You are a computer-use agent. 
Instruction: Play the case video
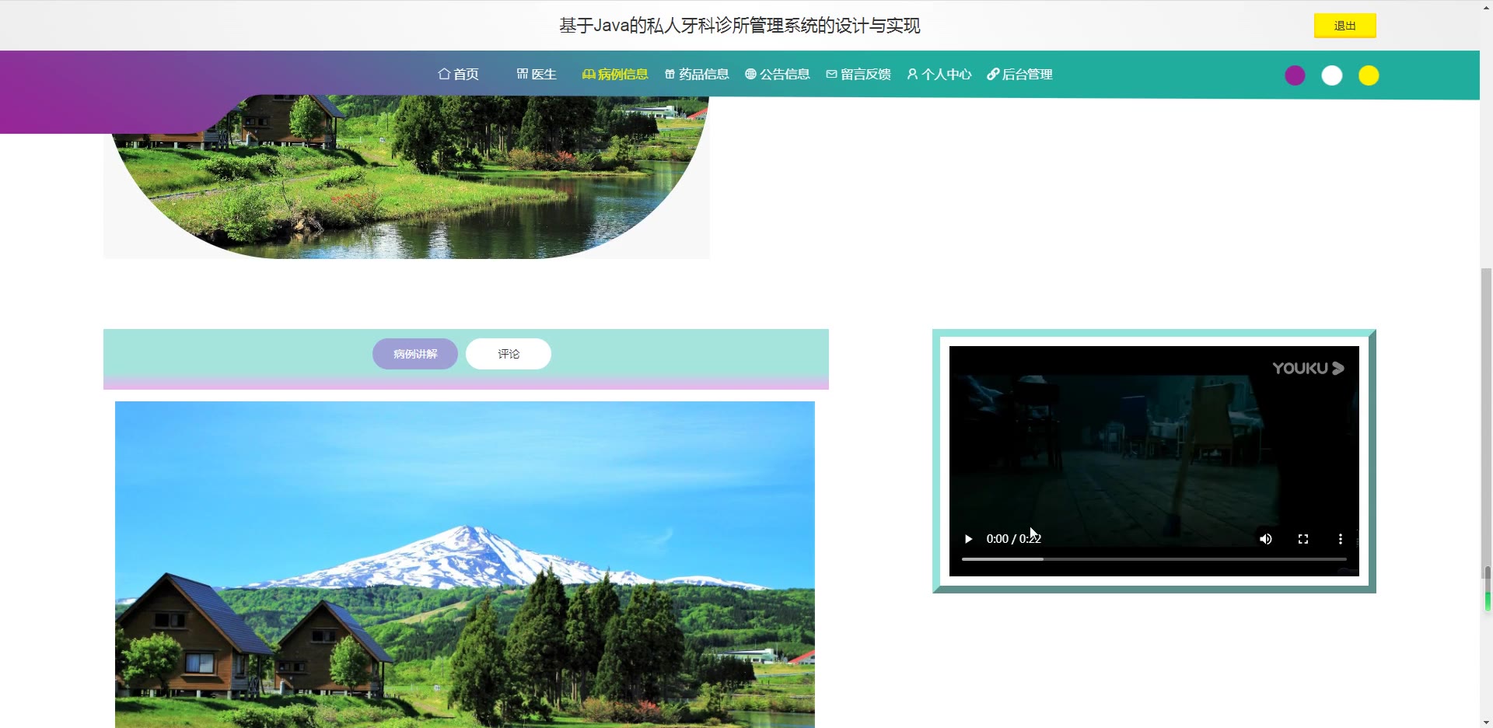point(968,539)
